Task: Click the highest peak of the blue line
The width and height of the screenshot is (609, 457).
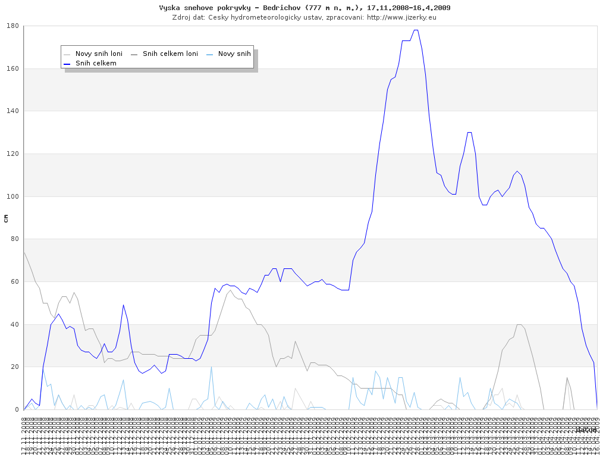Action: pyautogui.click(x=416, y=30)
